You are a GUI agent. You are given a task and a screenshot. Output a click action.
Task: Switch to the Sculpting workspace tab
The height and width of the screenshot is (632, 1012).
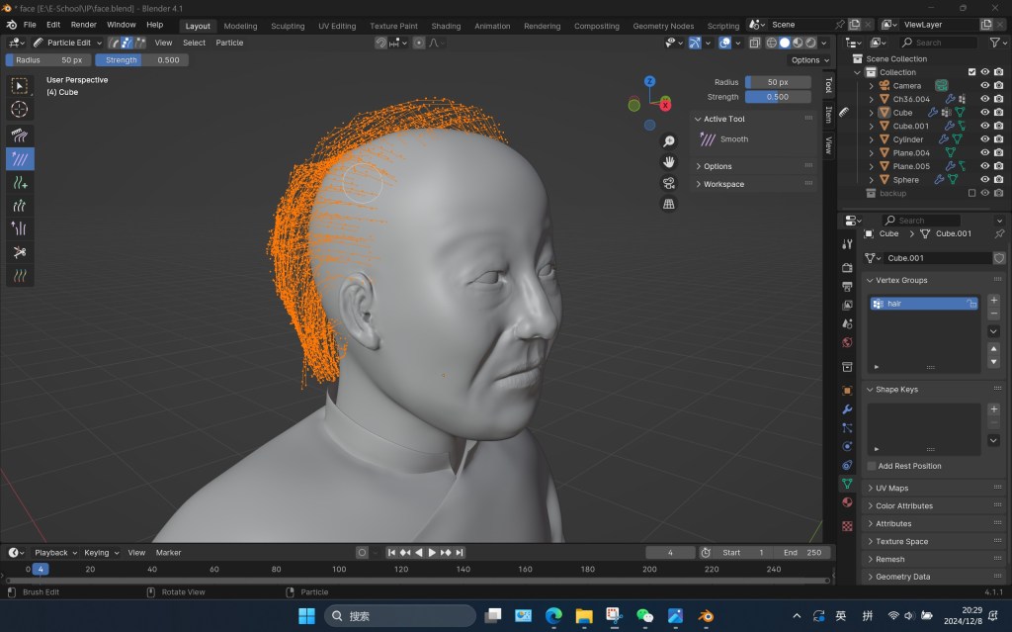point(288,26)
